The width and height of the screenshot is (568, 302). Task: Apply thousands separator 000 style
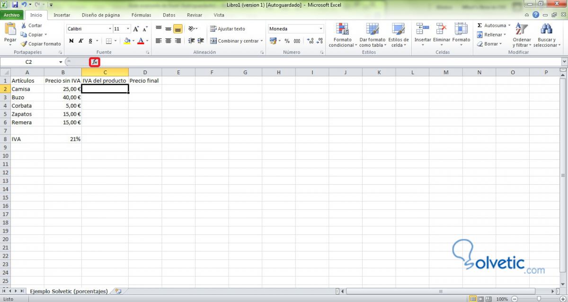point(297,41)
